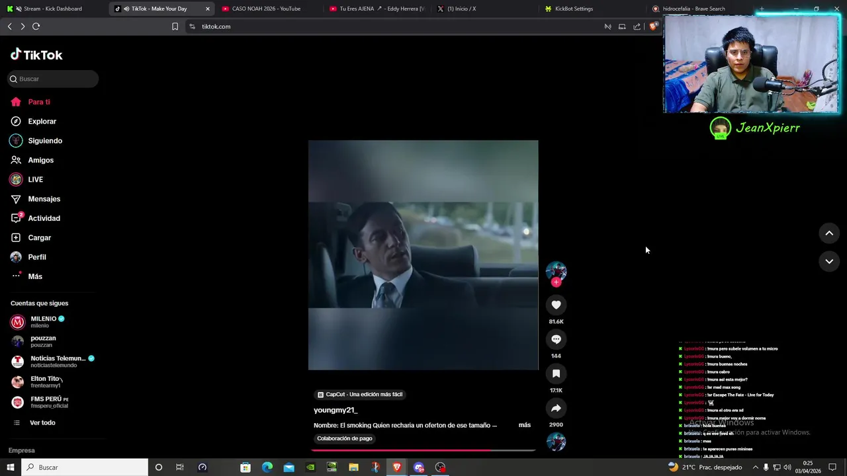Viewport: 847px width, 476px height.
Task: Open the creator avatar beside video
Action: click(556, 271)
